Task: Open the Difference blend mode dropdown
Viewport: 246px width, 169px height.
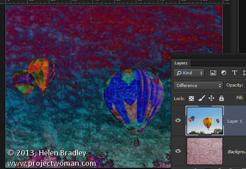Action: 198,86
